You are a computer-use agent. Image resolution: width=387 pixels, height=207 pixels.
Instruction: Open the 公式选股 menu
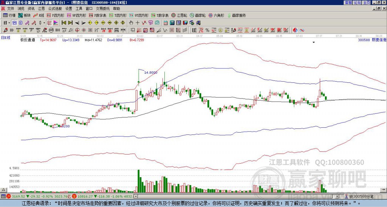pyautogui.click(x=55, y=9)
